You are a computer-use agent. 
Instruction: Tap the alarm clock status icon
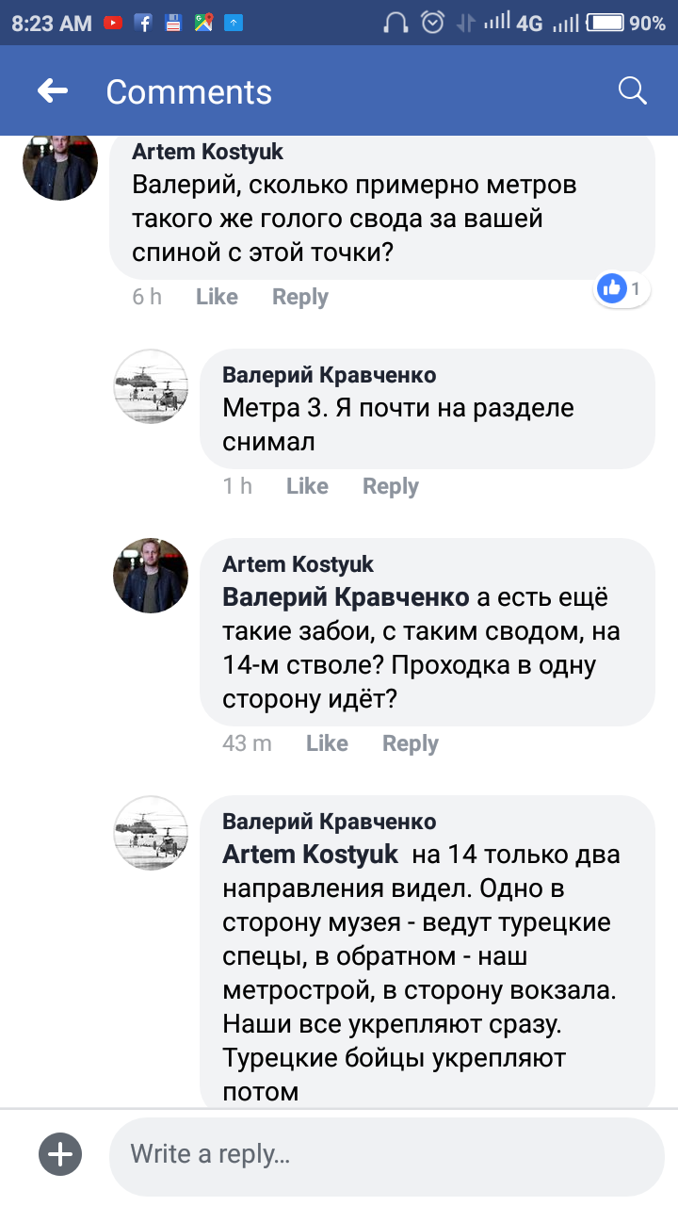coord(432,24)
